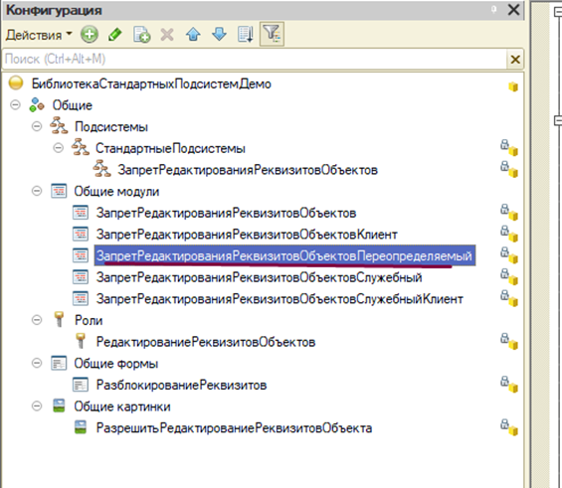The image size is (562, 488).
Task: Collapse the Роли tree node
Action: click(x=37, y=320)
